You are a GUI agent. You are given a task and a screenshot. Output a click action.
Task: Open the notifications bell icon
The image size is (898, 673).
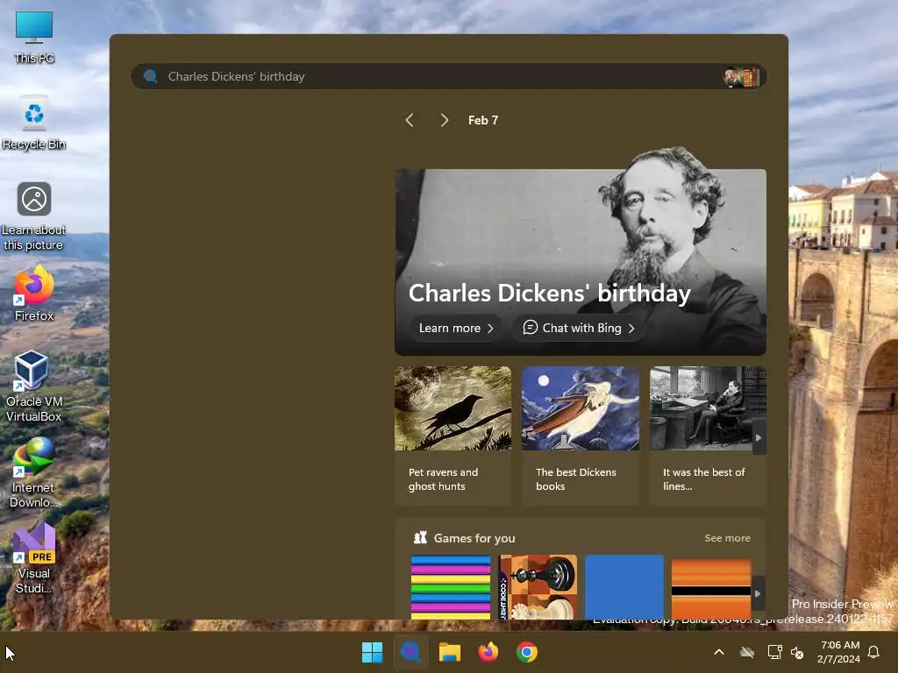coord(874,652)
